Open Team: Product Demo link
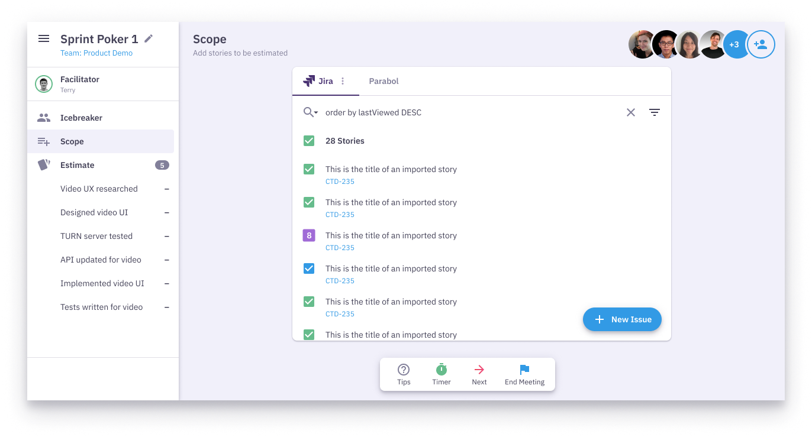Viewport: 812px width, 437px height. coord(96,53)
